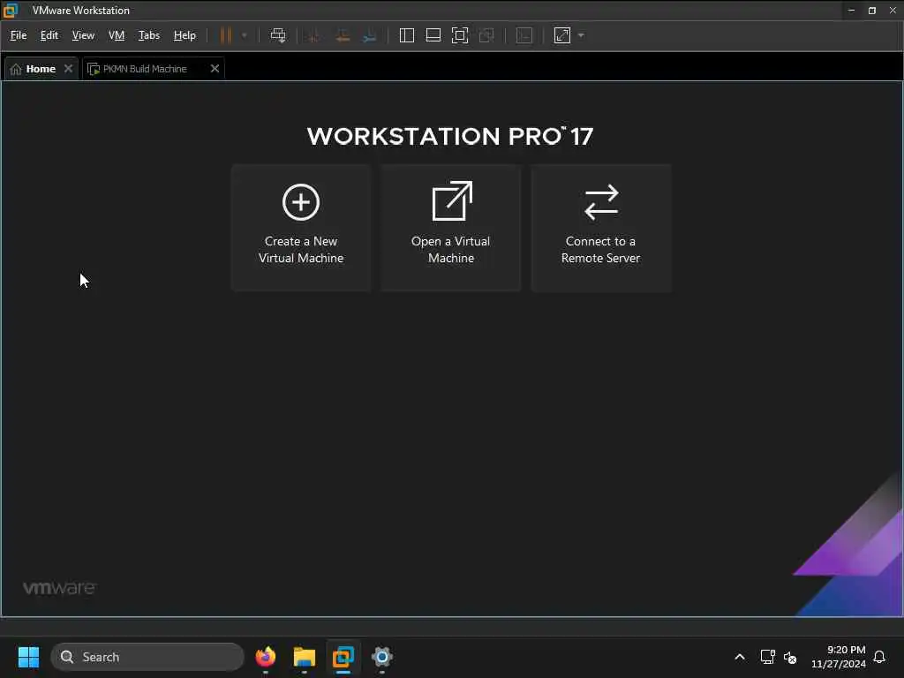Minimize the VMware Workstation window
904x678 pixels.
[851, 11]
